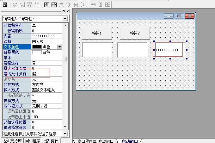The width and height of the screenshot is (215, 143).
Task: Click the equal vertical spacing icon
Action: pyautogui.click(x=83, y=5)
